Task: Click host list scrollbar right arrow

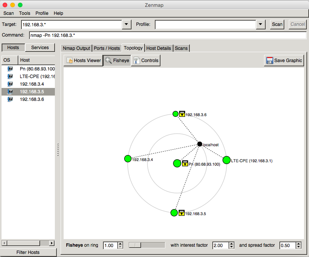Action: pyautogui.click(x=52, y=243)
